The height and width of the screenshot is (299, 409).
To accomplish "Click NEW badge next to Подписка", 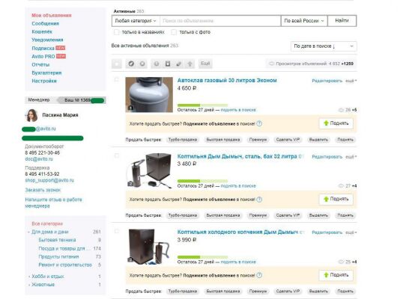I will [x=60, y=48].
